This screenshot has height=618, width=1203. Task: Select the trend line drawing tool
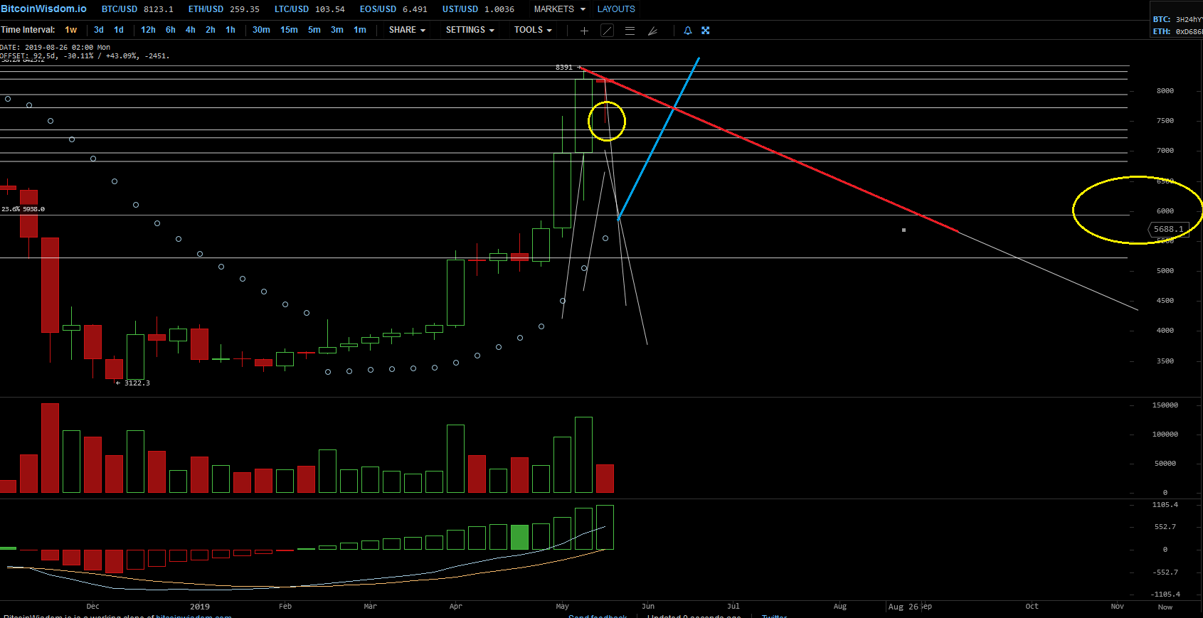pos(607,31)
